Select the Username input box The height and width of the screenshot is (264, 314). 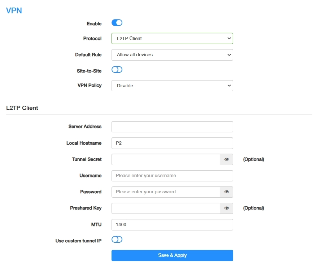click(x=172, y=176)
